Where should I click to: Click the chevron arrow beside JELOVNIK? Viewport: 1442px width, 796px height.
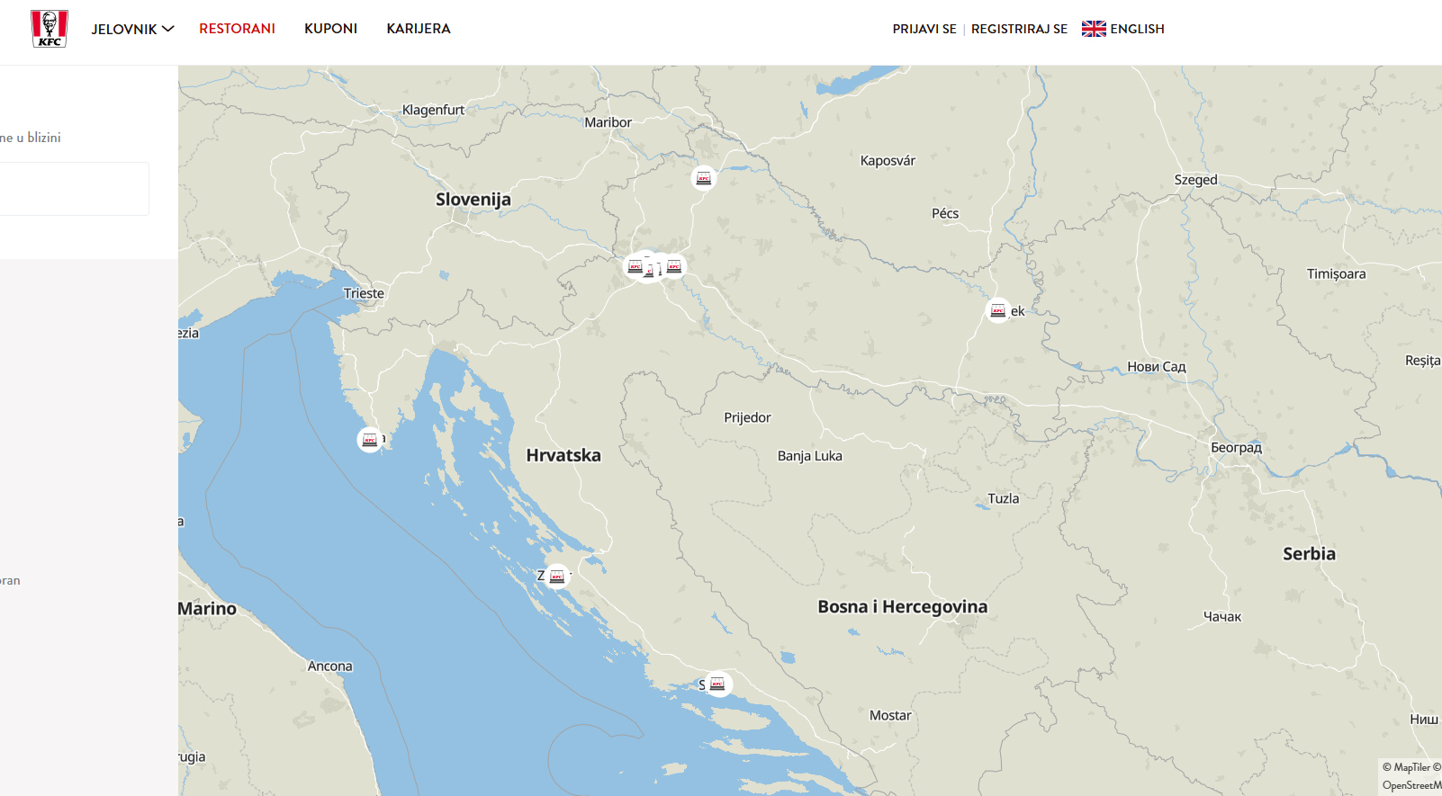tap(168, 29)
